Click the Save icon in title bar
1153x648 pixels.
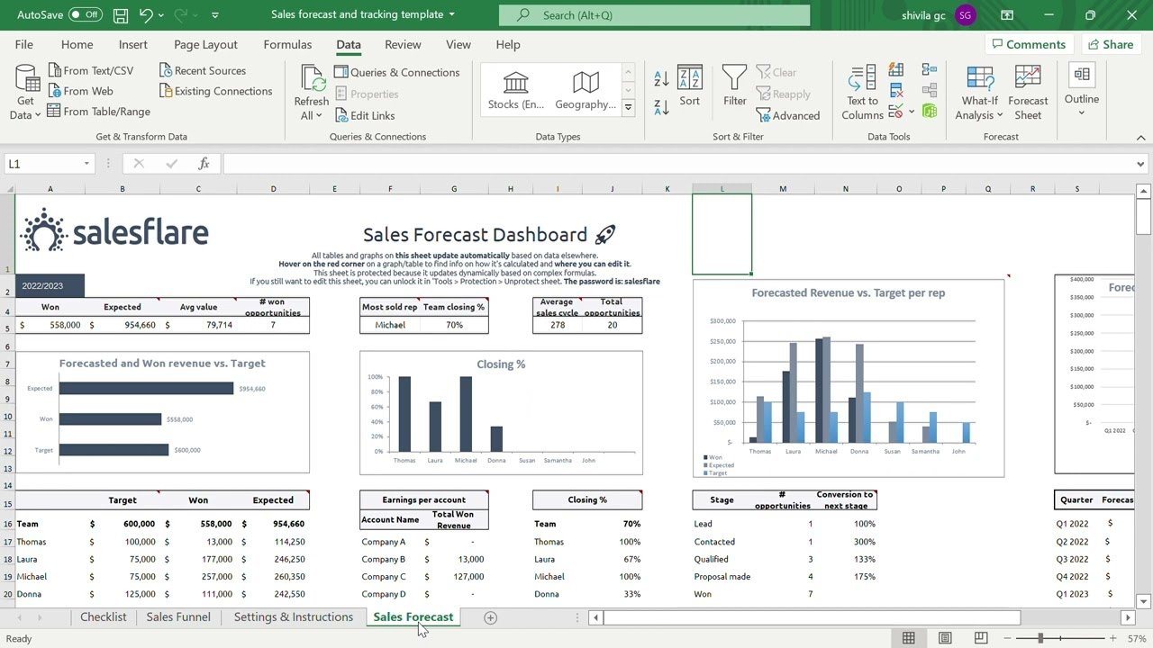(121, 14)
